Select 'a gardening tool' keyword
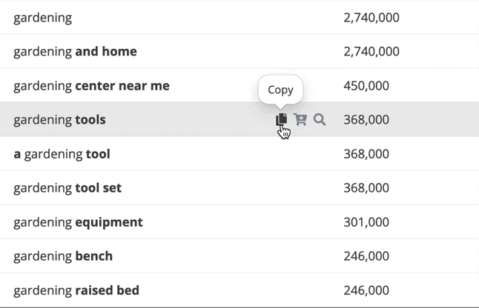Image resolution: width=479 pixels, height=308 pixels. (x=62, y=154)
